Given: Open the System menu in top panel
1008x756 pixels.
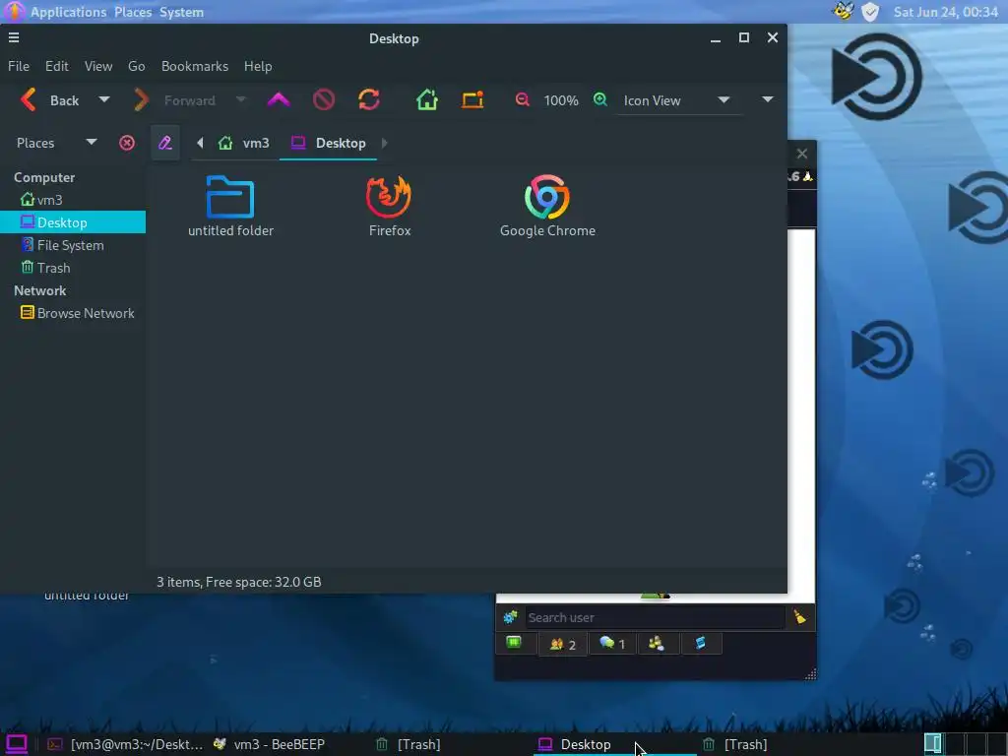Looking at the screenshot, I should [181, 12].
